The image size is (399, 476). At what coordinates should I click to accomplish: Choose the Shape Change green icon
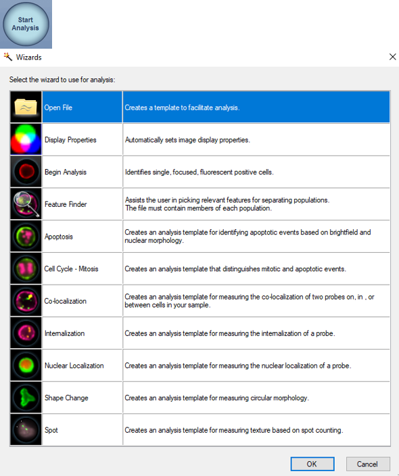[x=26, y=398]
